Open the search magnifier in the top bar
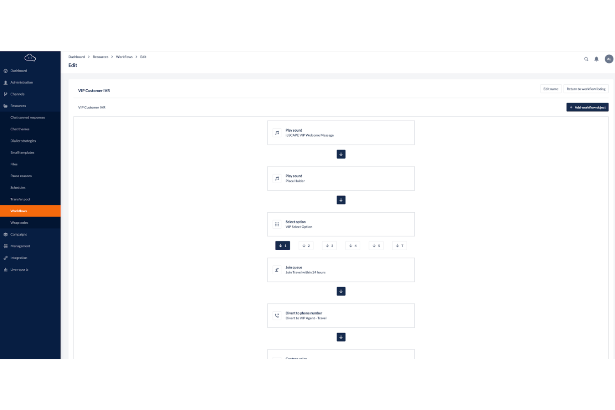615x410 pixels. pyautogui.click(x=586, y=59)
